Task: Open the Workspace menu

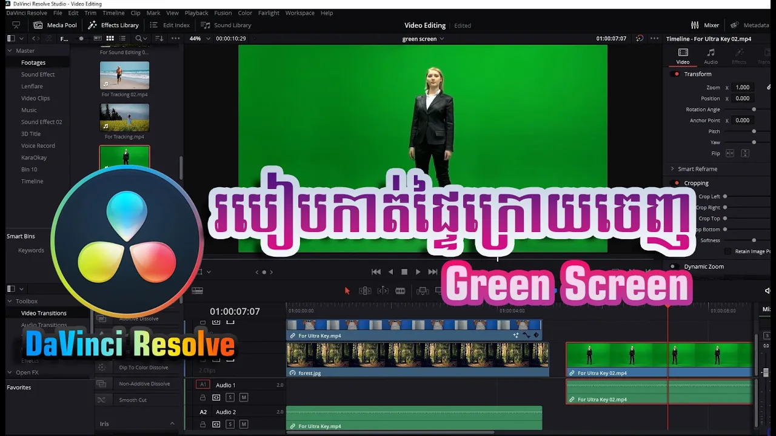Action: pyautogui.click(x=299, y=13)
